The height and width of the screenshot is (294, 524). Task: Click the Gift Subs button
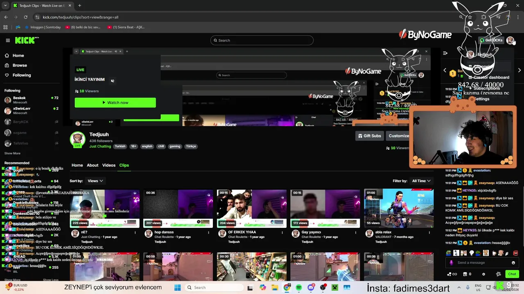[369, 136]
